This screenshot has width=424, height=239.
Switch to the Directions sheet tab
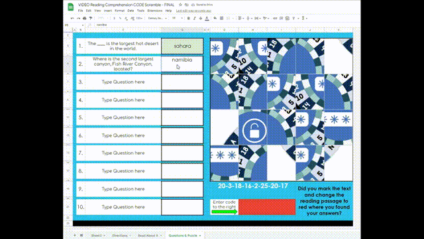tap(121, 236)
